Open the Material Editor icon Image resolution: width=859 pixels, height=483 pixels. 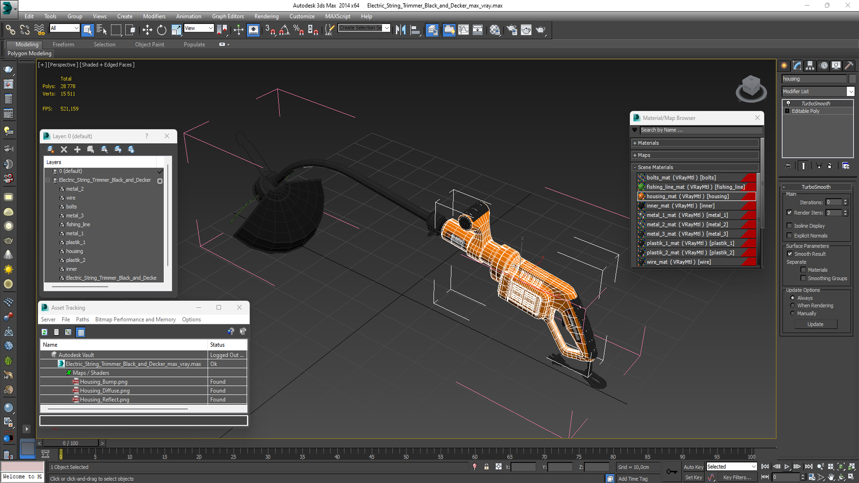pyautogui.click(x=494, y=30)
